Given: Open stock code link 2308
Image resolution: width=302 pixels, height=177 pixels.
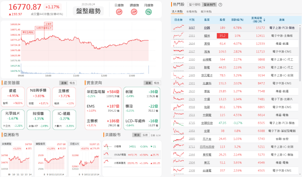Looking at the screenshot, I should pyautogui.click(x=192, y=170).
